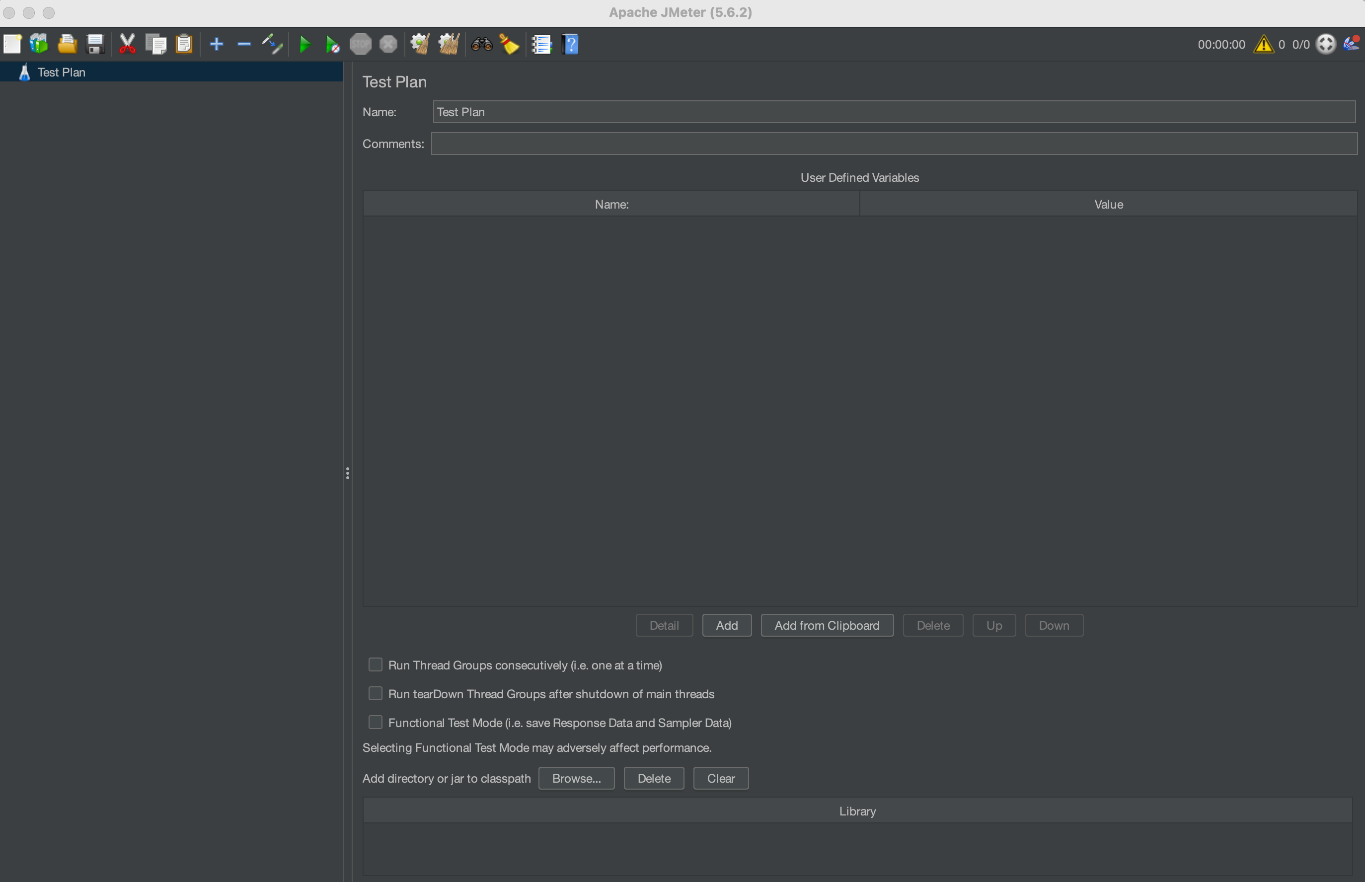Click Add from Clipboard button
The height and width of the screenshot is (882, 1365).
point(827,625)
